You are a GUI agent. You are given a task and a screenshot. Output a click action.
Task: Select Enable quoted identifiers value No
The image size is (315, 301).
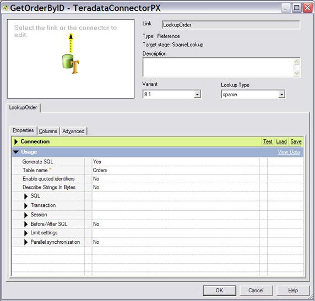point(96,179)
